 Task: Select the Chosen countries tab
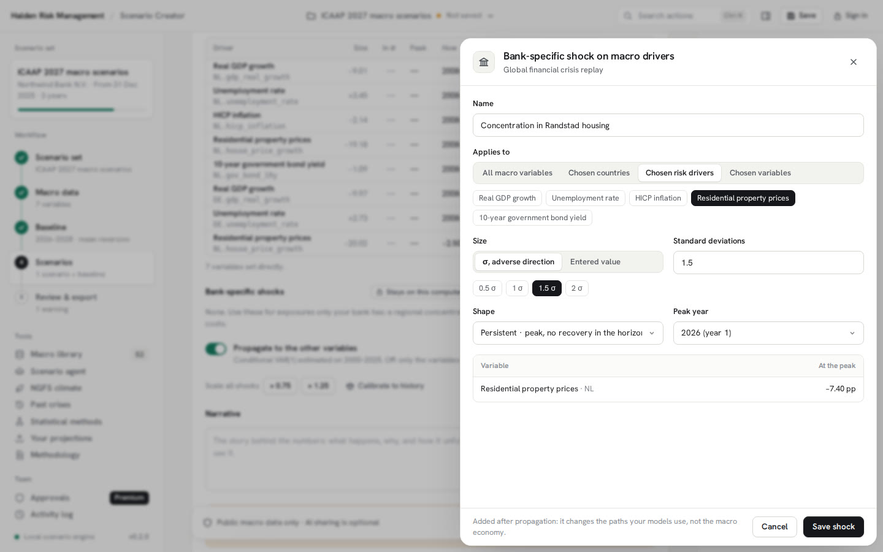pyautogui.click(x=599, y=173)
